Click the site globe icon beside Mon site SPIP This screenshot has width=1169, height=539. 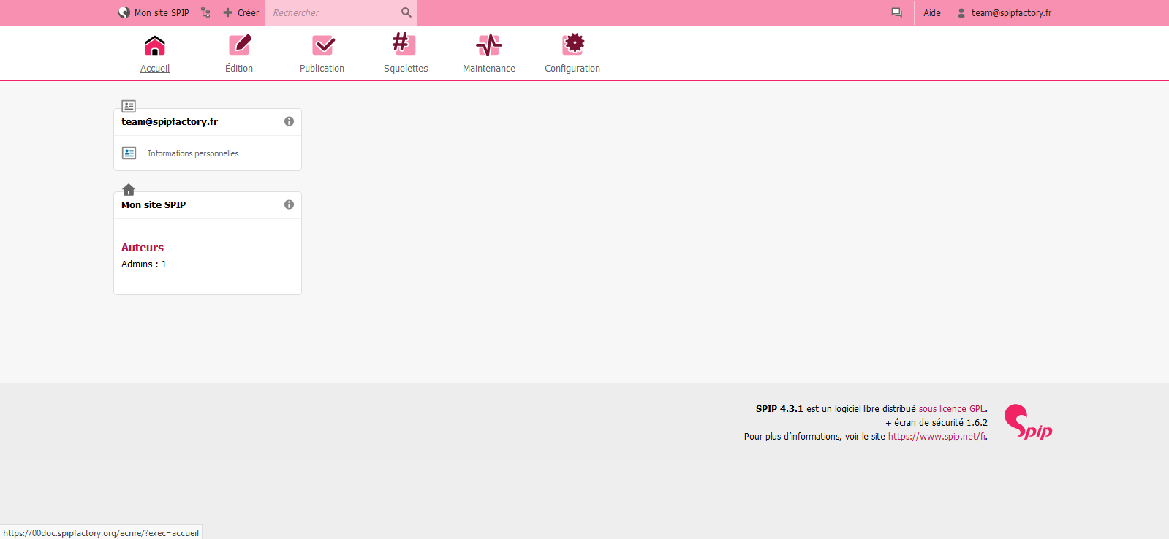coord(124,12)
